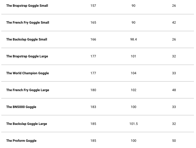
Task: Select The French Fry Goggle Large name
Action: [27, 90]
